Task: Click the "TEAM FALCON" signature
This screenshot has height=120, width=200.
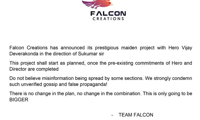Action: 136,115
